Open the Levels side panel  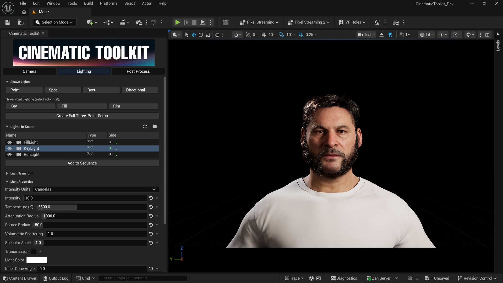[x=498, y=42]
